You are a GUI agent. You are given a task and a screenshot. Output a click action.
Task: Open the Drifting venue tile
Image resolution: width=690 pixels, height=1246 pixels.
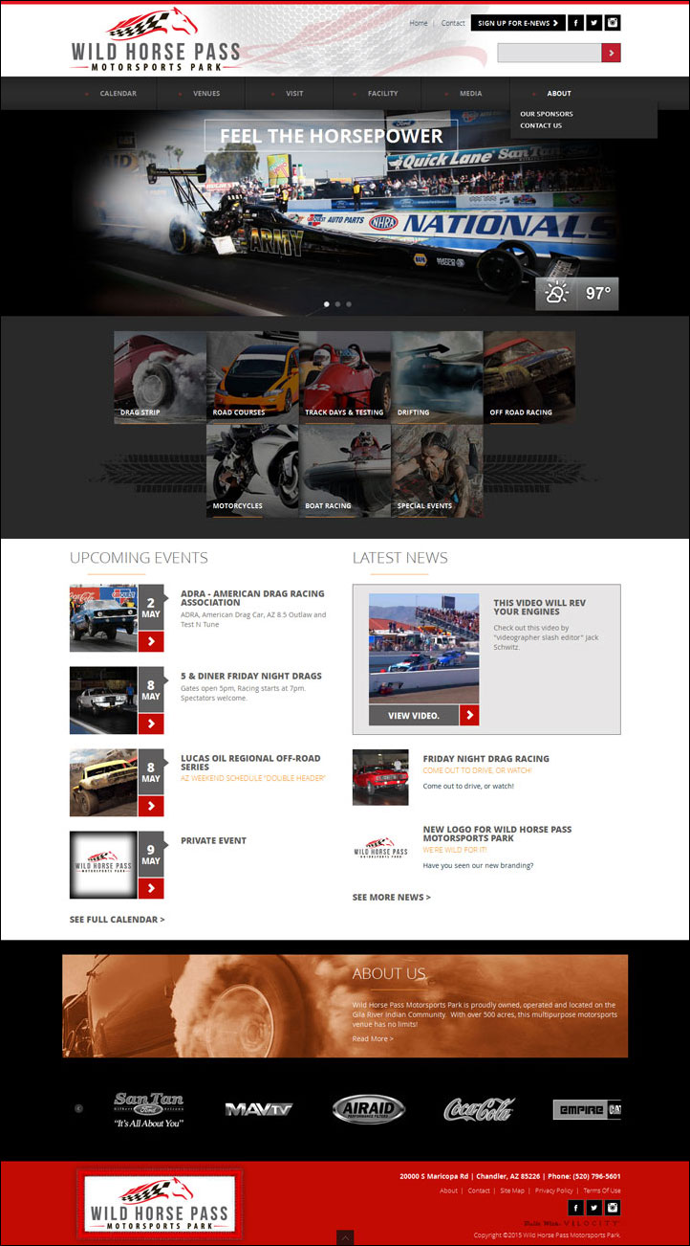[438, 377]
